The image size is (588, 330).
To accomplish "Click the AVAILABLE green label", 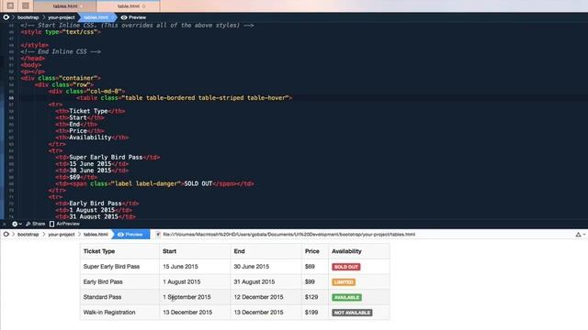I will [346, 297].
